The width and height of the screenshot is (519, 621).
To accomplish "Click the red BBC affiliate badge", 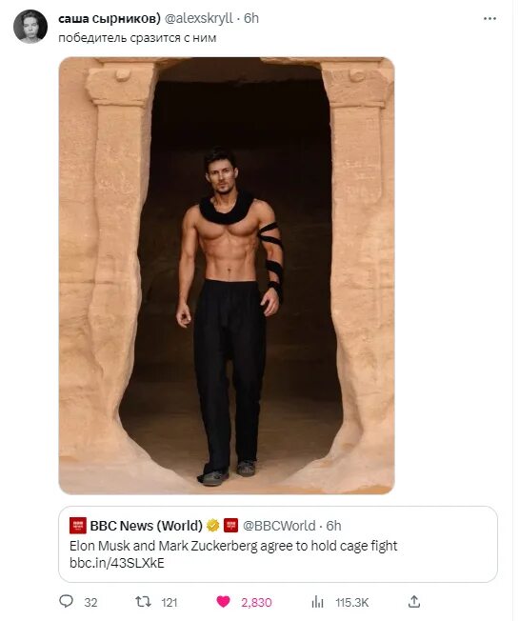I will click(230, 525).
